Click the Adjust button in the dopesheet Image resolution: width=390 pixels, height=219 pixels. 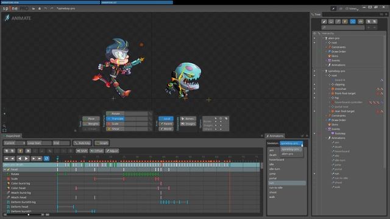tap(112, 151)
